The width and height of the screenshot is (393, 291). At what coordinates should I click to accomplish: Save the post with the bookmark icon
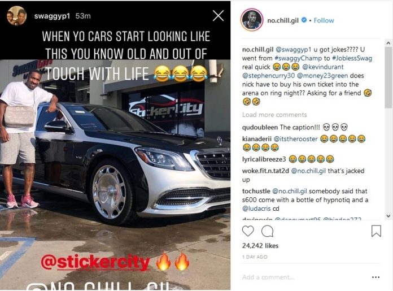tap(376, 231)
